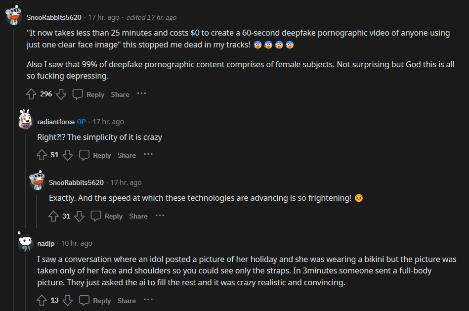Downvote radiantforce's 'Right?!?' comment

tap(68, 155)
